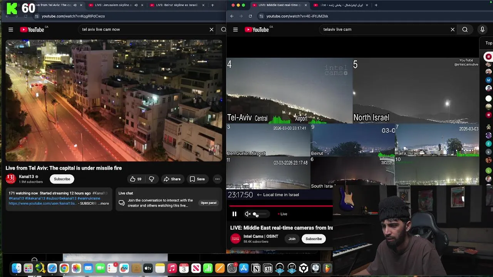Subscribe to the Kanal13 channel
The width and height of the screenshot is (493, 277).
(62, 179)
